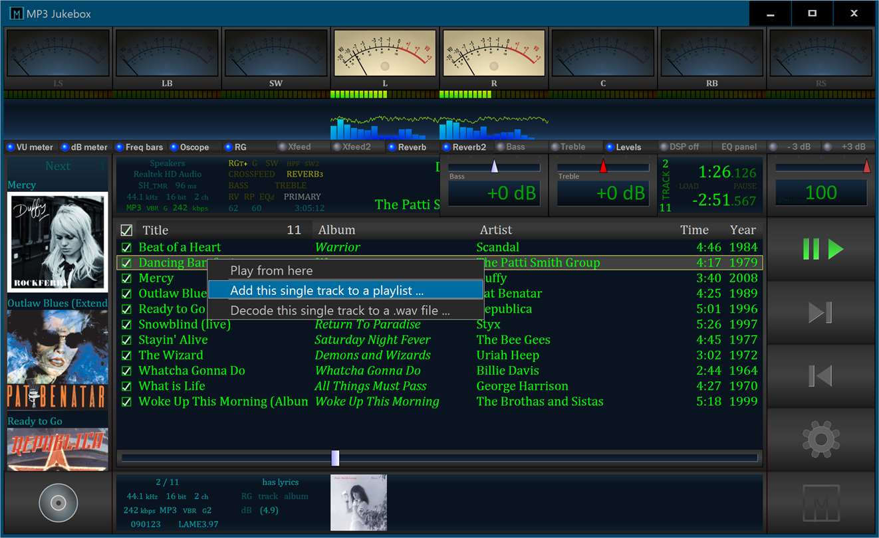Screen dimensions: 879x538
Task: Click the track position seek bar
Action: [439, 458]
